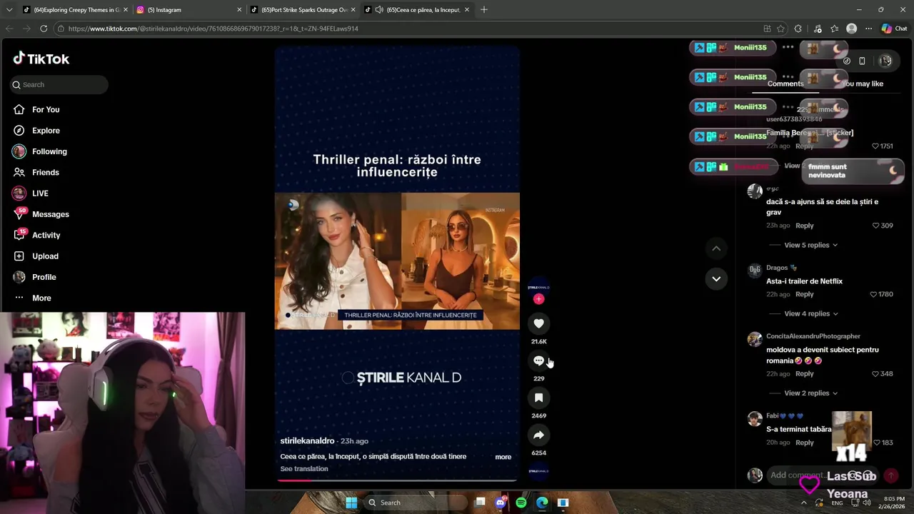Open the stirilekanaldro profile name
Viewport: 914px width, 514px height.
coord(307,441)
